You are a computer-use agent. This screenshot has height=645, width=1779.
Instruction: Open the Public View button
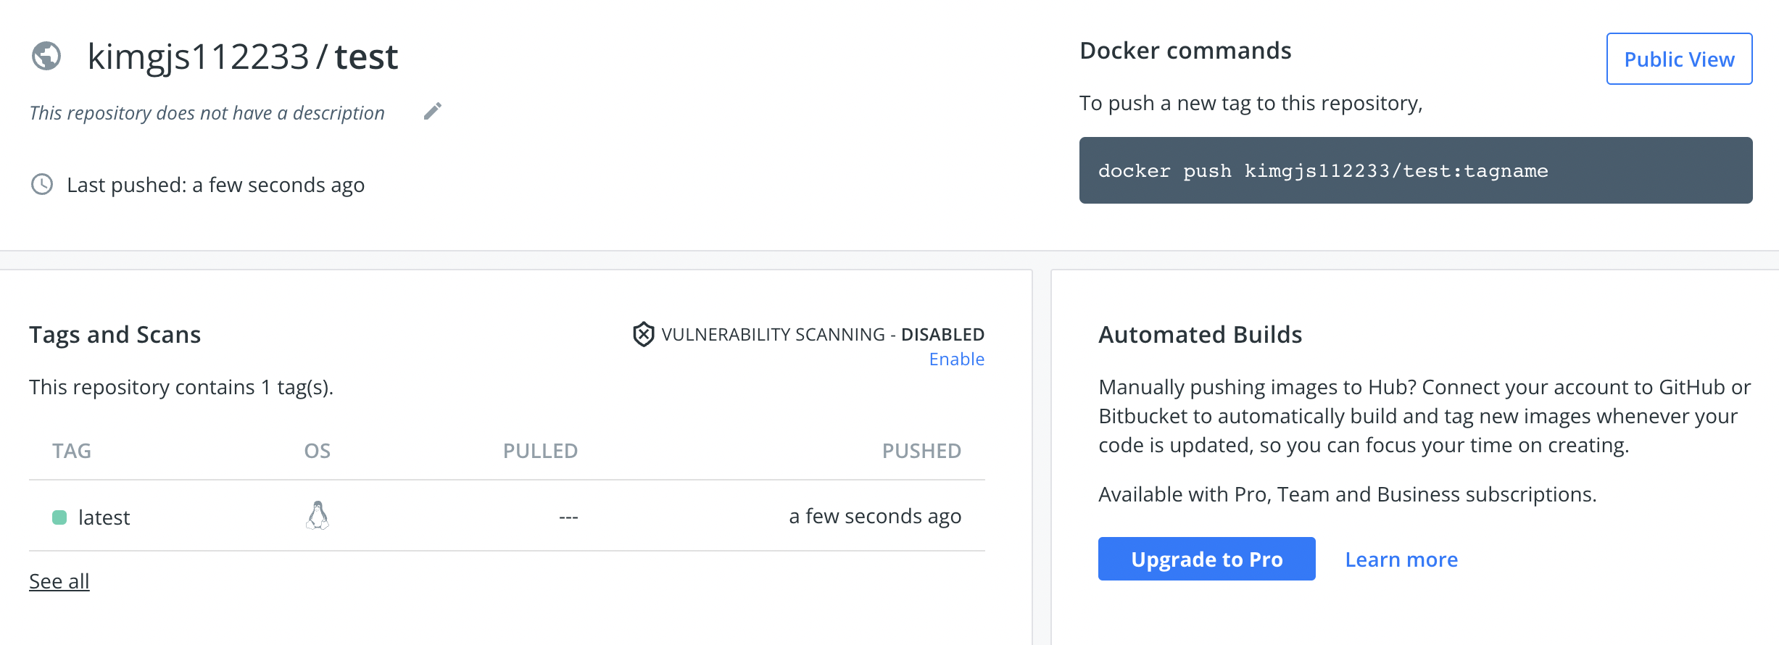pos(1679,59)
